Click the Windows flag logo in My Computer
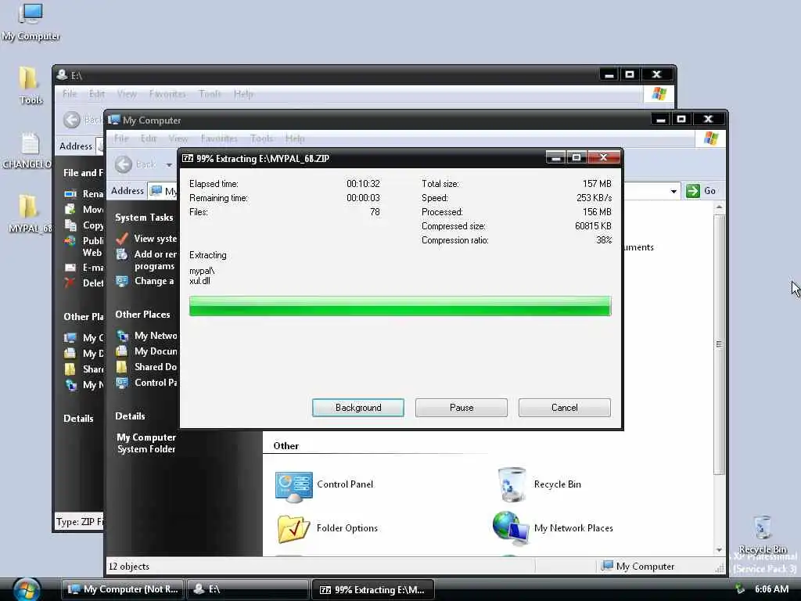801x601 pixels. tap(710, 138)
